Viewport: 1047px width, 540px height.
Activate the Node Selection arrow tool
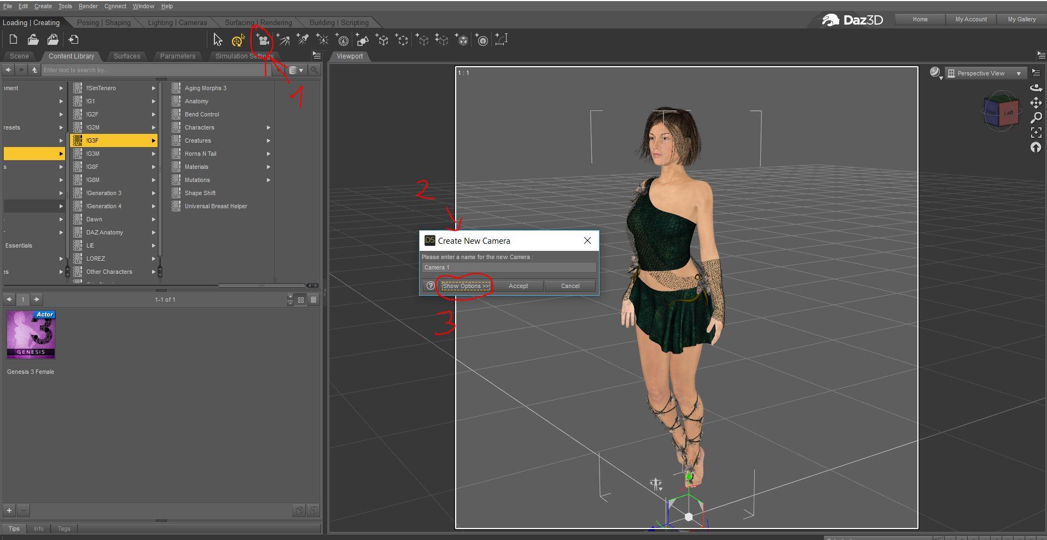click(218, 40)
